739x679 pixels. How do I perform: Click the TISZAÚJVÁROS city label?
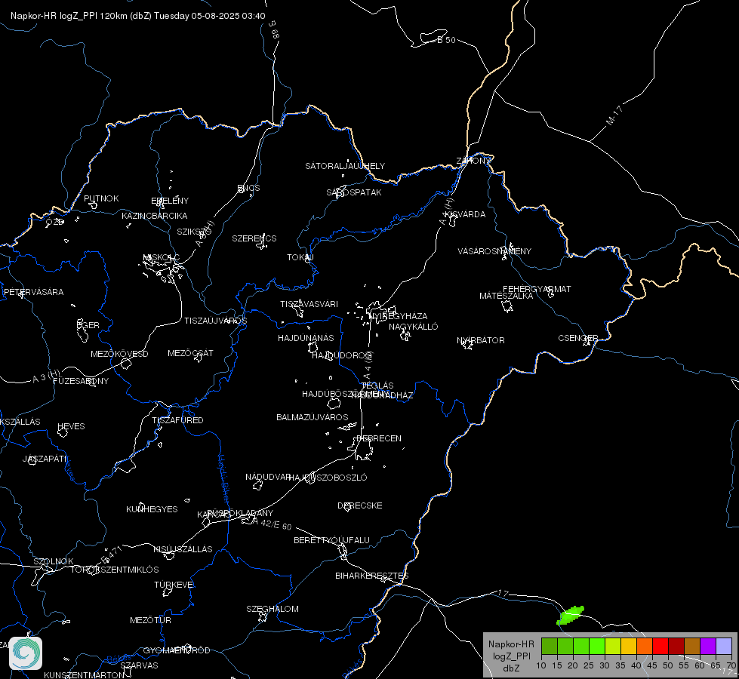click(x=216, y=321)
